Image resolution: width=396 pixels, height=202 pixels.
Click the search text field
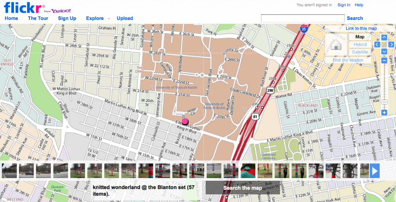(x=302, y=18)
